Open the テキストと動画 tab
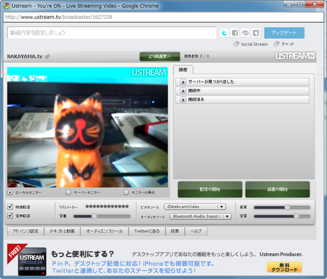This screenshot has width=327, height=279. click(62, 231)
